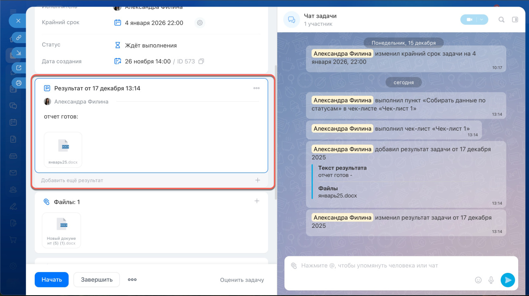
Task: Copy the task ID 573
Action: pyautogui.click(x=201, y=62)
